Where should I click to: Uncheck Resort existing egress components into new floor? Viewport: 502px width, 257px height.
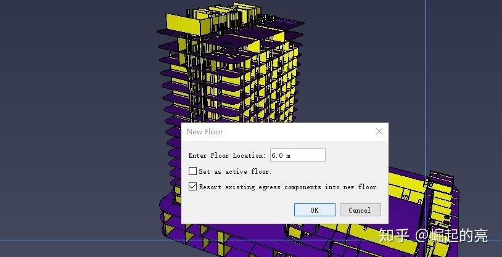pos(192,187)
